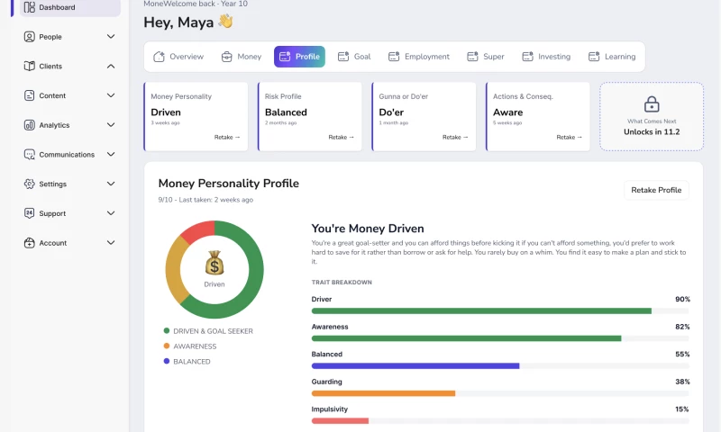Click the Analytics chart icon
This screenshot has width=721, height=432.
pos(30,125)
